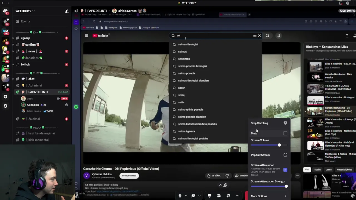Toggle the Mute stream checkbox
The image size is (356, 200).
[285, 133]
